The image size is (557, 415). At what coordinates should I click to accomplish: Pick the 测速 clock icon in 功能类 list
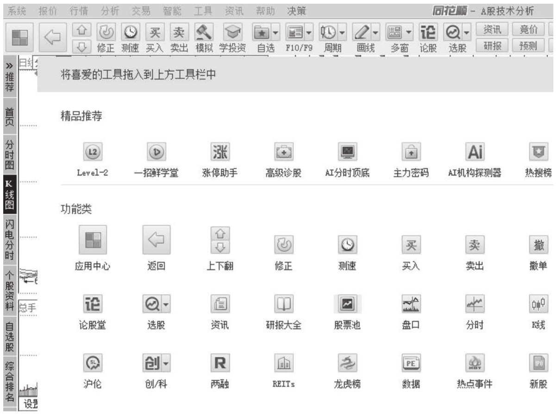point(347,244)
